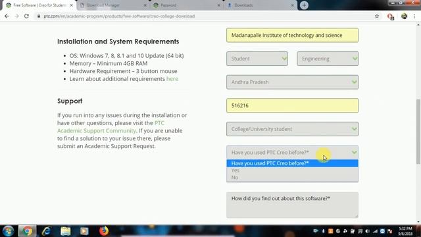Open the Andhra Pradesh state dropdown

292,82
